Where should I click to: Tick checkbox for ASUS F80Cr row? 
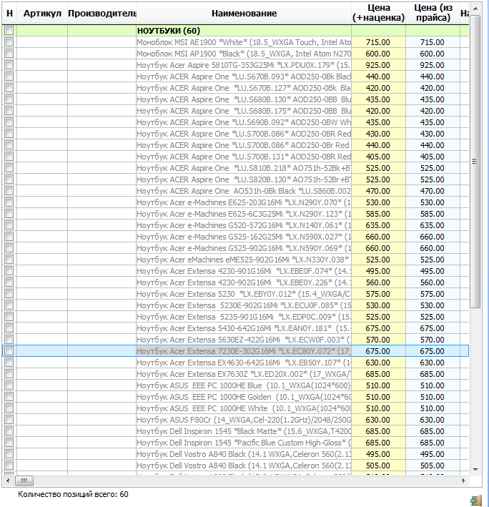tap(9, 419)
